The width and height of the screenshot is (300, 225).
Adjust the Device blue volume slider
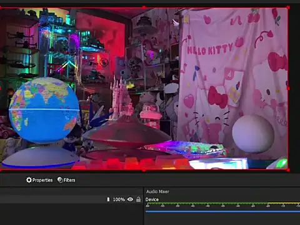coord(222,211)
